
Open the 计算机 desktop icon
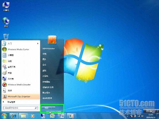(x=6, y=6)
